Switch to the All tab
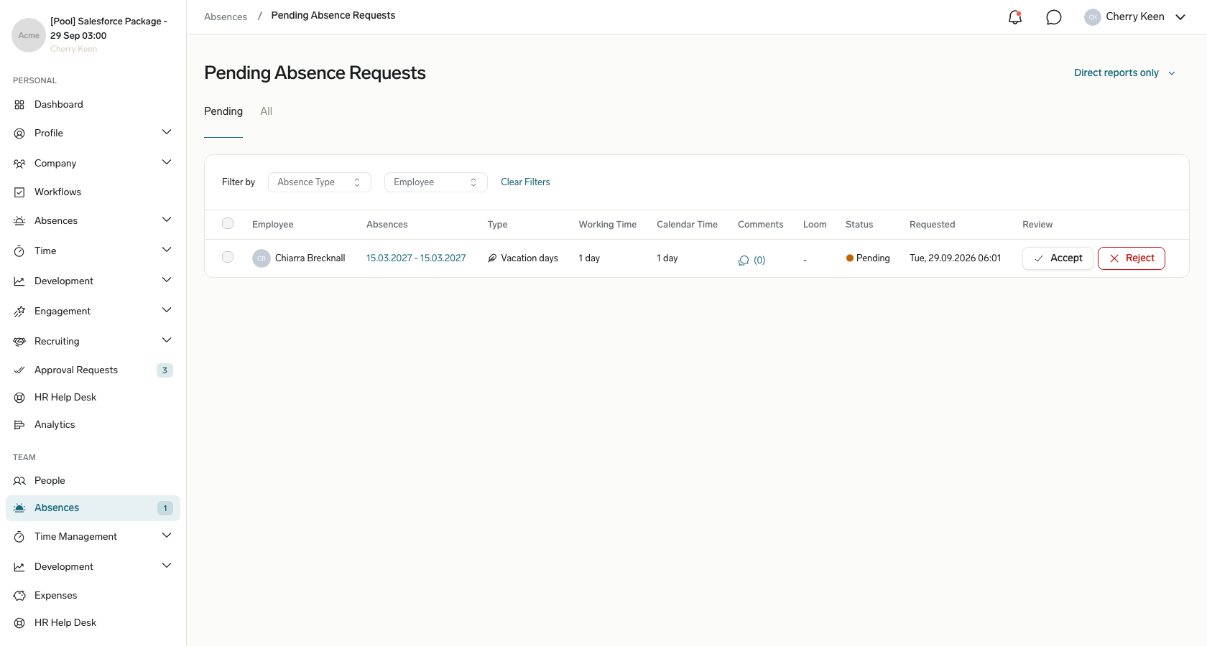 [x=266, y=111]
